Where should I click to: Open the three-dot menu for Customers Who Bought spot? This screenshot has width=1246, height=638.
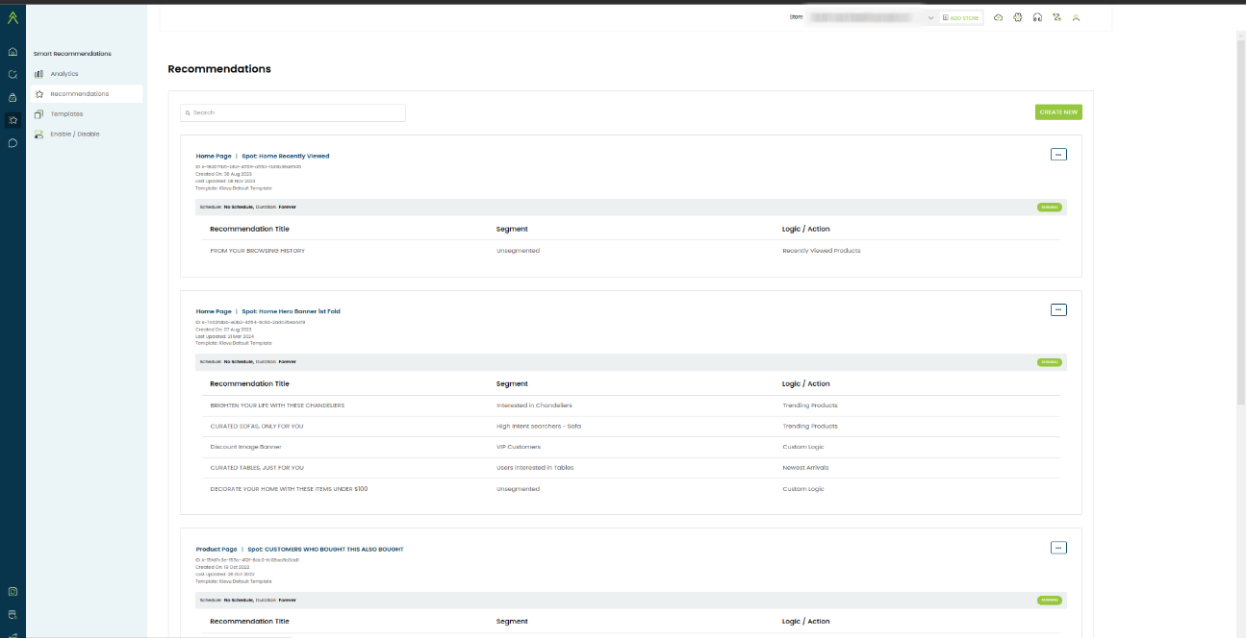[x=1058, y=548]
